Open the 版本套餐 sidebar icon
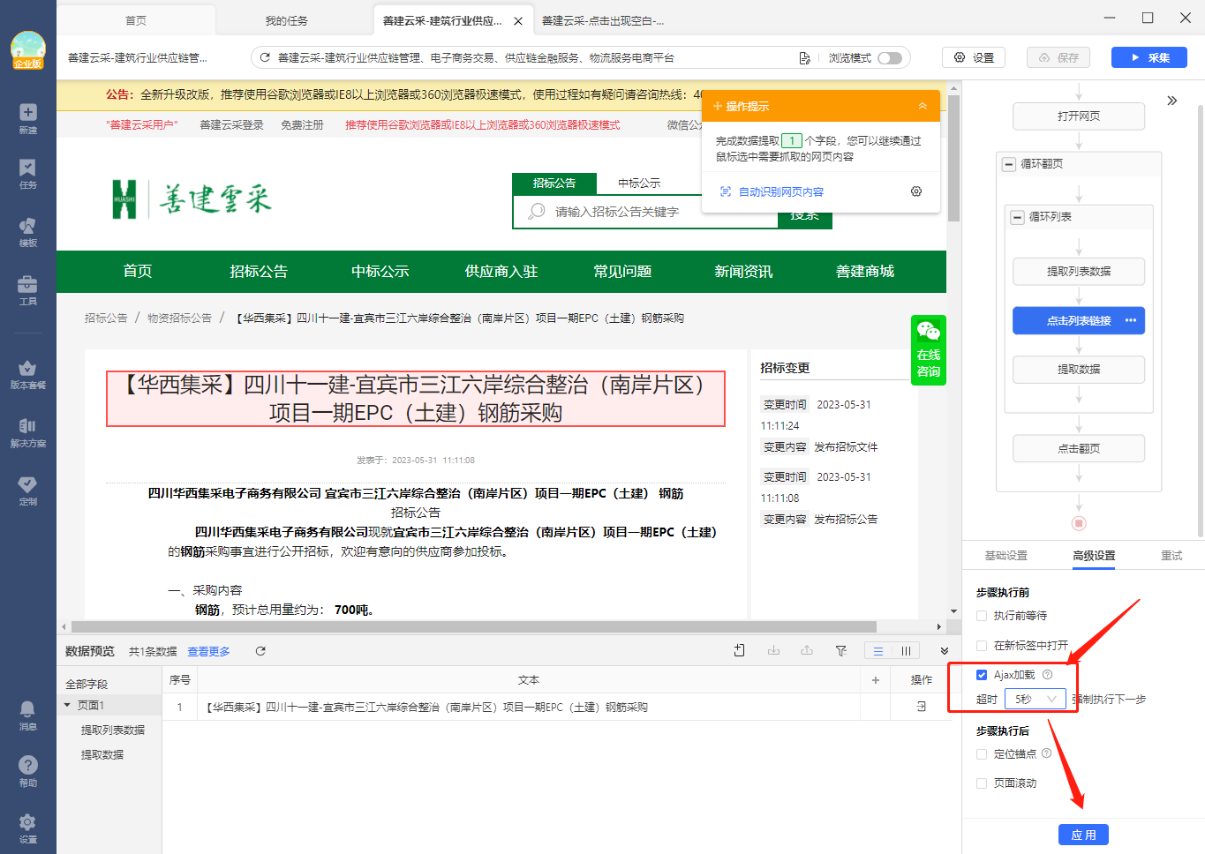1205x854 pixels. 28,374
